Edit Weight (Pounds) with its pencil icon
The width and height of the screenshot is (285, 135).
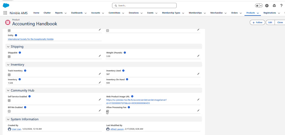(198, 56)
